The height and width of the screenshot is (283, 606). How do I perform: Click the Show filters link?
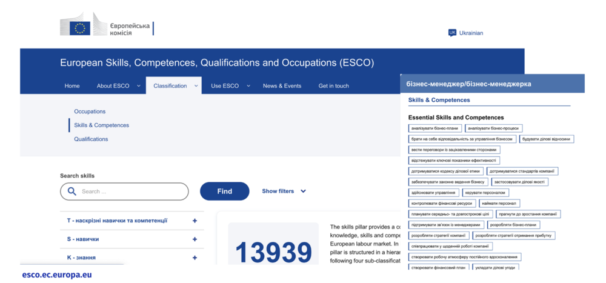[278, 191]
